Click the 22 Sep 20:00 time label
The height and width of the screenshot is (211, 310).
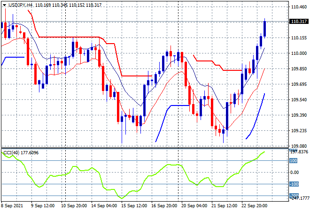[254, 206]
